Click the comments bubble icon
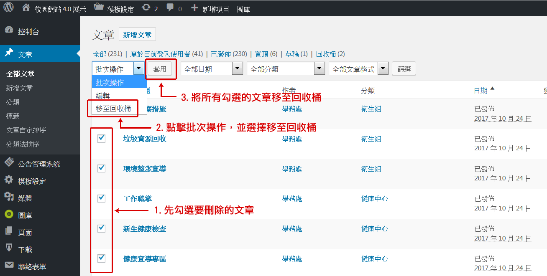This screenshot has width=547, height=276. point(170,8)
